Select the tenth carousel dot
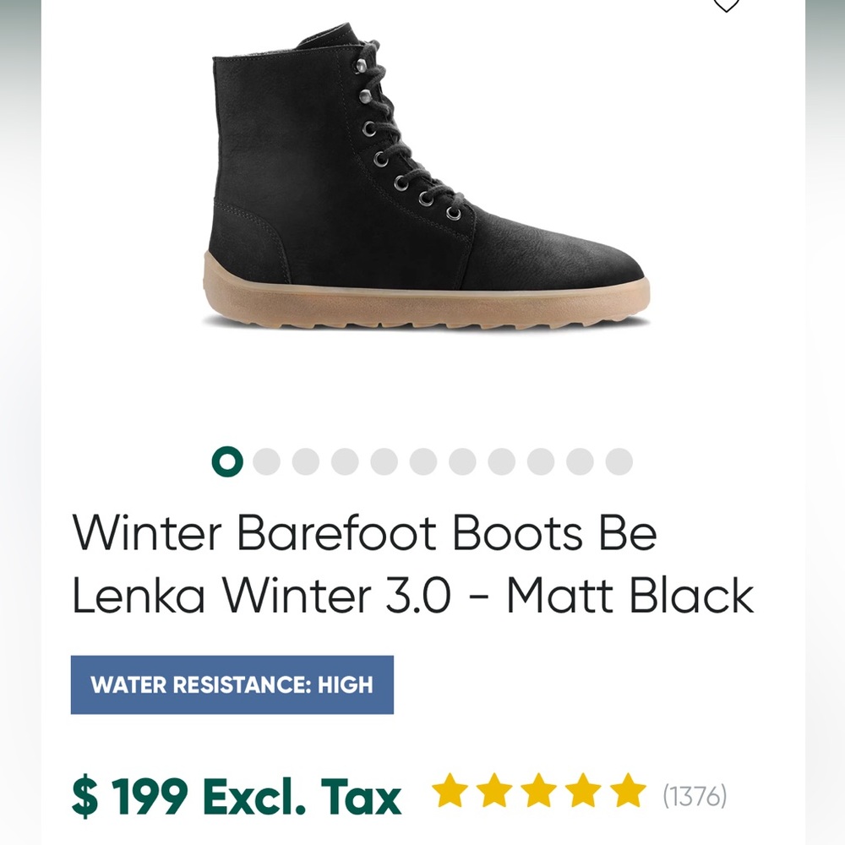The width and height of the screenshot is (845, 845). click(580, 461)
